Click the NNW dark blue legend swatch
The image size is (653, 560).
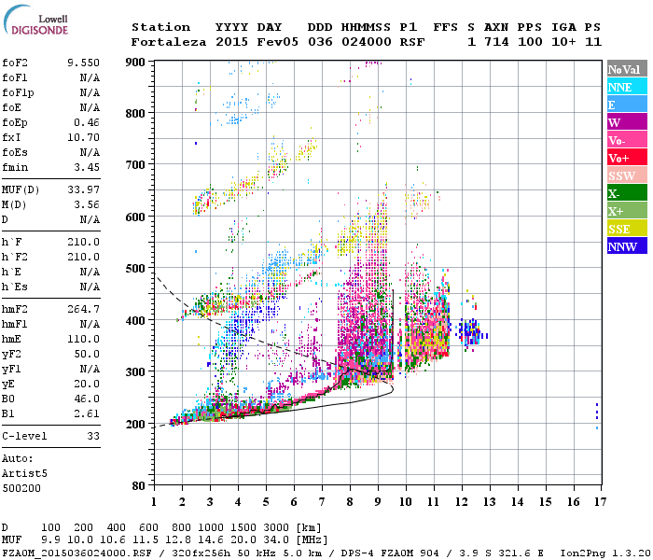[x=627, y=246]
